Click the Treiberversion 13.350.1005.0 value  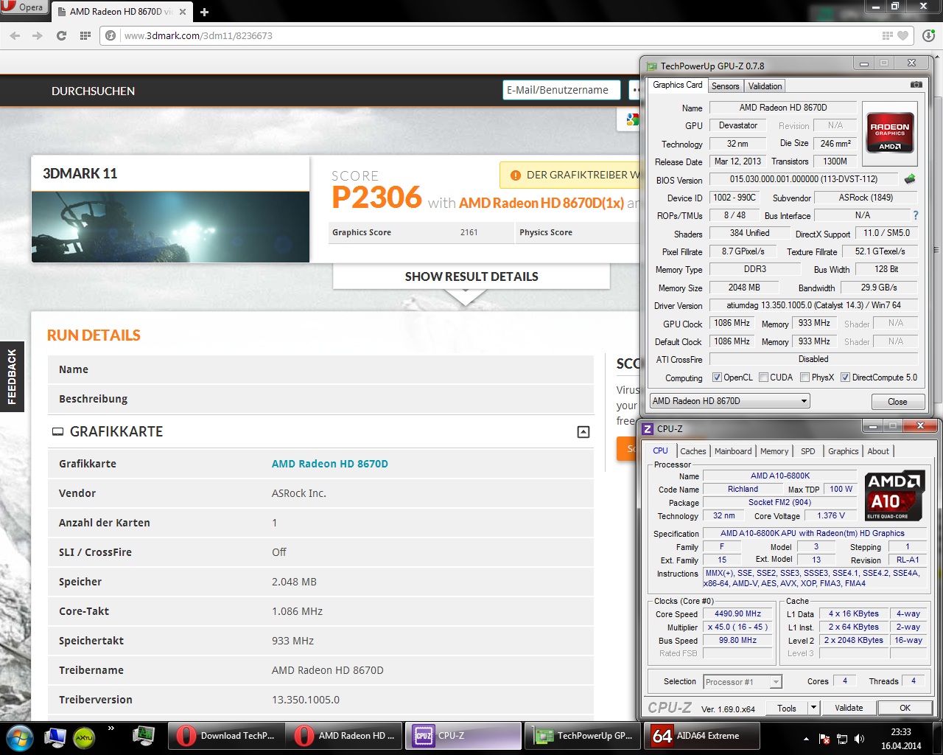306,700
